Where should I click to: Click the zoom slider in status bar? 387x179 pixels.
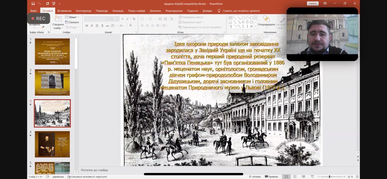(330, 177)
